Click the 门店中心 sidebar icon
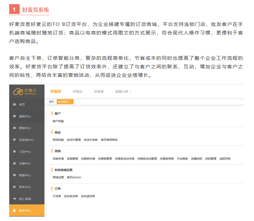This screenshot has width=254, height=221. [x=14, y=151]
